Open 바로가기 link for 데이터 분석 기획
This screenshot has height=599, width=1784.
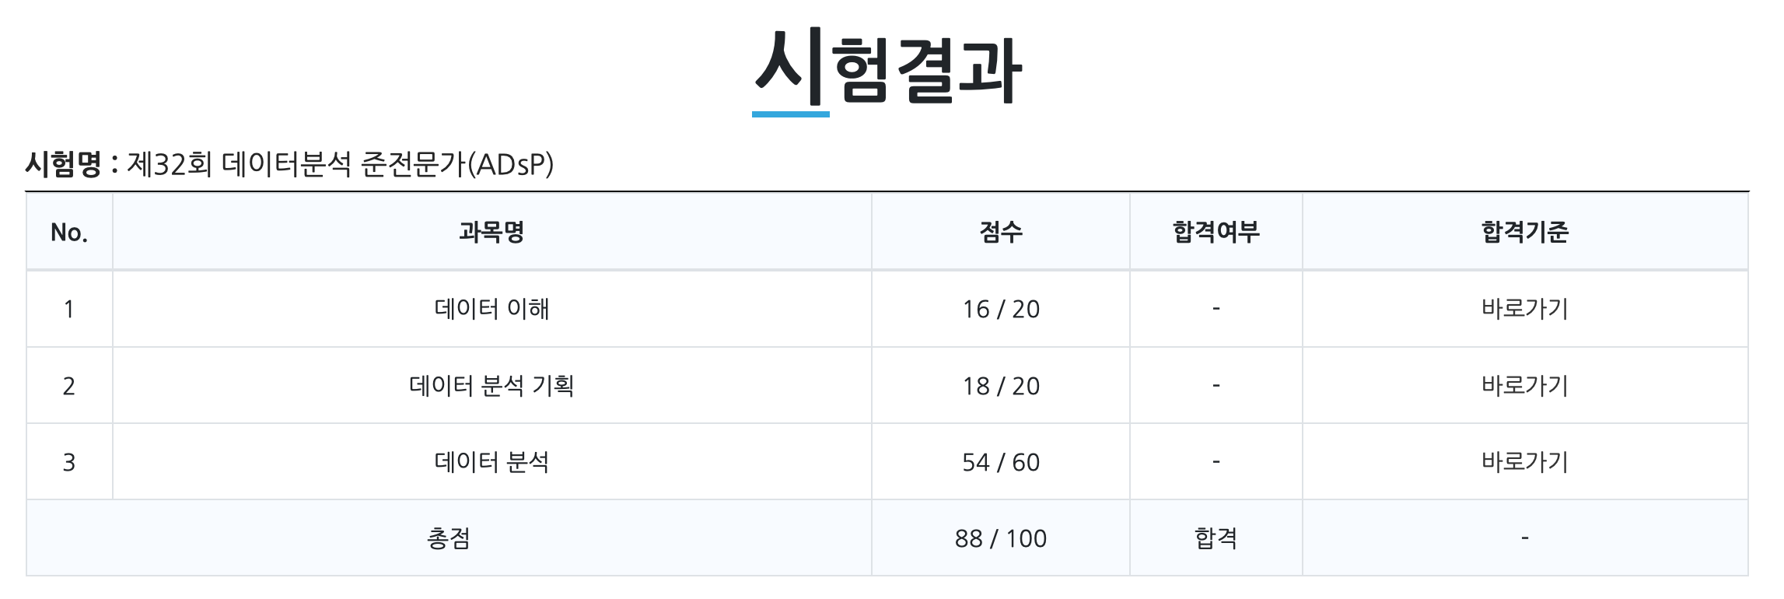click(1524, 385)
